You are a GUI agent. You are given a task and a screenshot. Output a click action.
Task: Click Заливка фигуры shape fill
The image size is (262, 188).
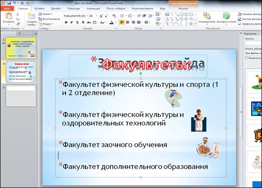(250, 14)
